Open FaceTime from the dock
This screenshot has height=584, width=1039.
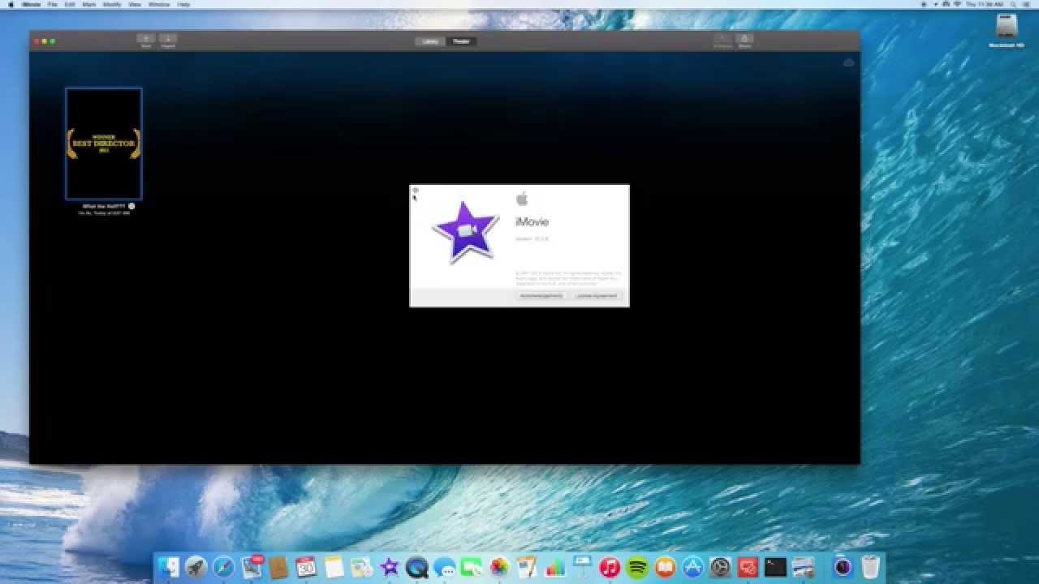pyautogui.click(x=472, y=567)
